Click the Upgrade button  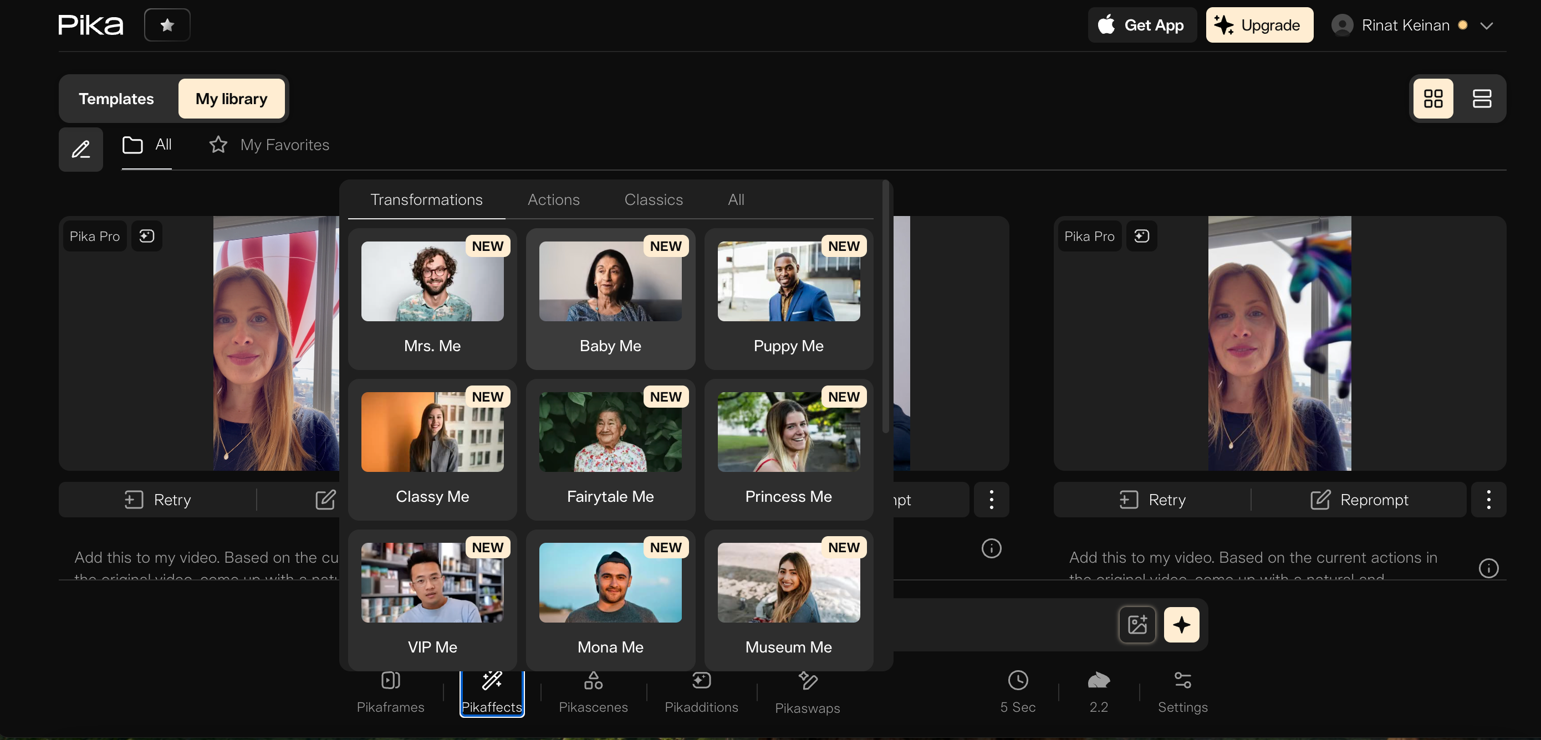[x=1259, y=25]
